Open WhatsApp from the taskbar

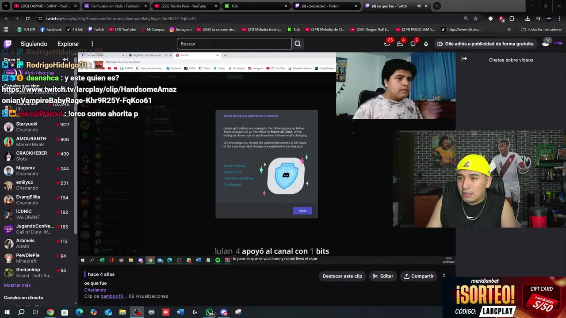(210, 312)
